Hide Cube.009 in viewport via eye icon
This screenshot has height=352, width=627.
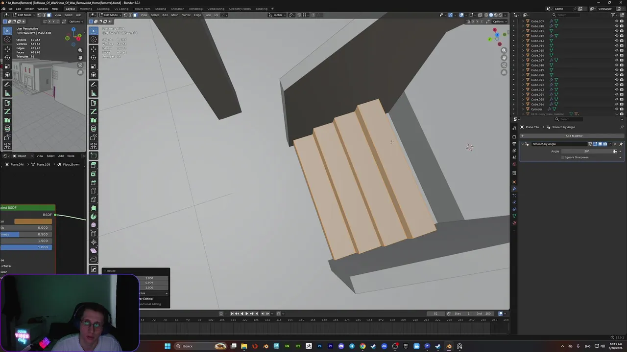[x=617, y=21]
